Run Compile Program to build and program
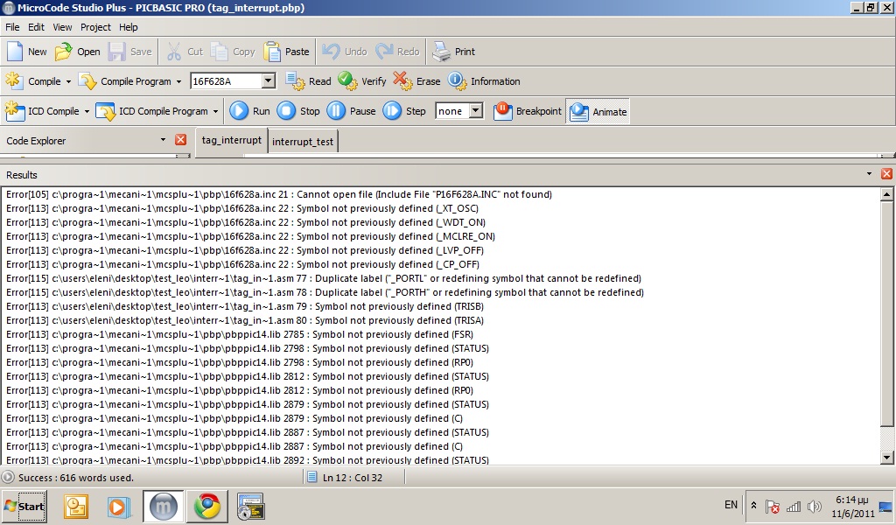 (125, 81)
